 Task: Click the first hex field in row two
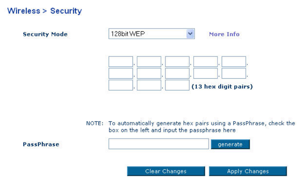tap(120, 73)
